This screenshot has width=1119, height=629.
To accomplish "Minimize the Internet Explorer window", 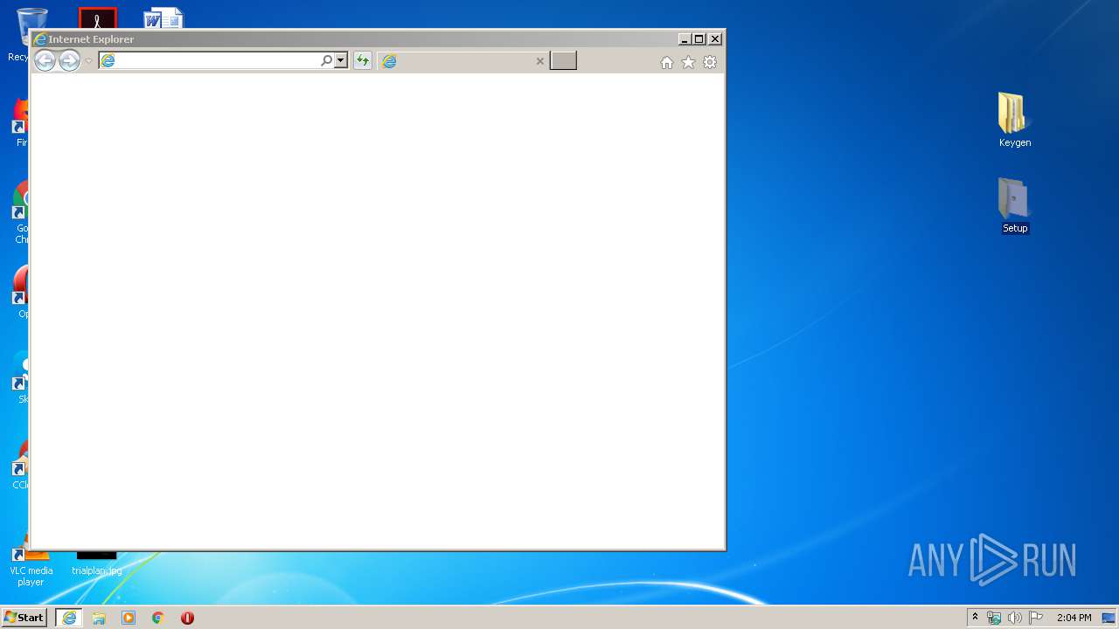I will click(685, 39).
